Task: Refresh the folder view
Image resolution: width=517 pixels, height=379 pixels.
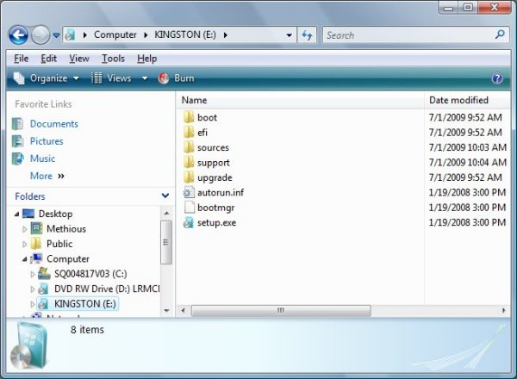Action: pos(307,35)
